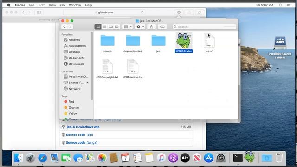The width and height of the screenshot is (297, 167).
Task: Open Terminal from the Dock
Action: pyautogui.click(x=238, y=158)
